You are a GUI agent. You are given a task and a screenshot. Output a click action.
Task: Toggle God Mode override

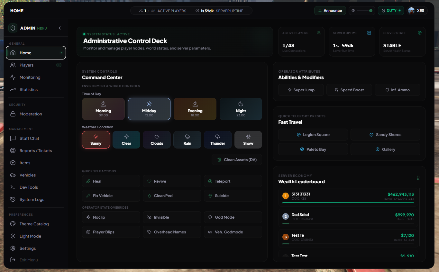click(233, 217)
